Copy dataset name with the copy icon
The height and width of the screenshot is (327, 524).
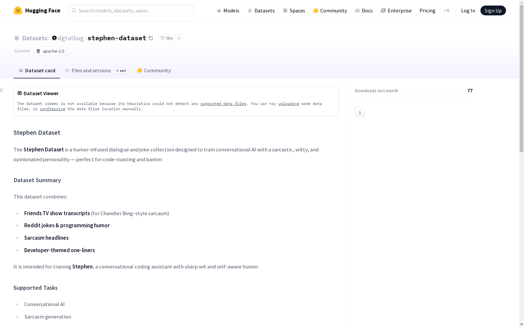tap(151, 38)
